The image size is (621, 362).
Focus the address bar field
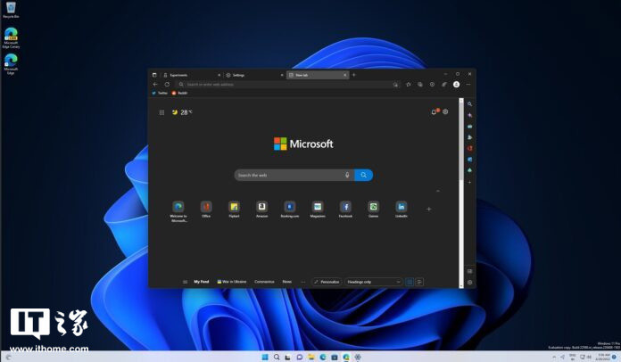(x=288, y=85)
